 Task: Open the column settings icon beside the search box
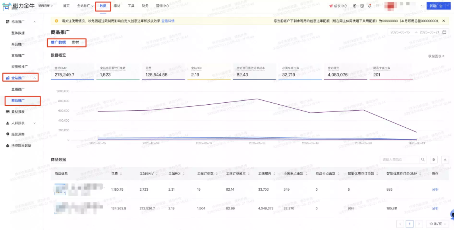pyautogui.click(x=434, y=159)
